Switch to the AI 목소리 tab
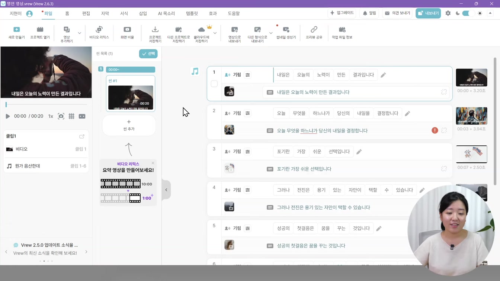The height and width of the screenshot is (281, 500). 166,13
